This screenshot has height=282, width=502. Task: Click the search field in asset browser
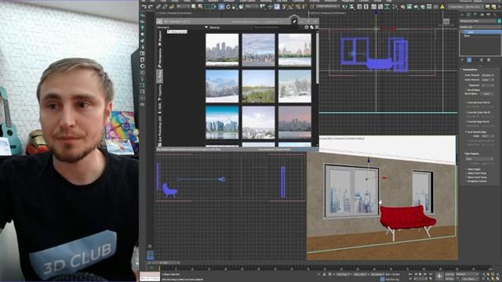coord(275,27)
